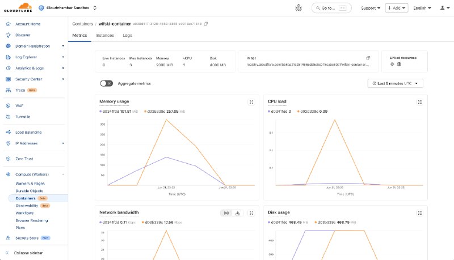Viewport: 454px width, 260px height.
Task: Copy the container ID next to wifski-container
Action: coord(206,24)
